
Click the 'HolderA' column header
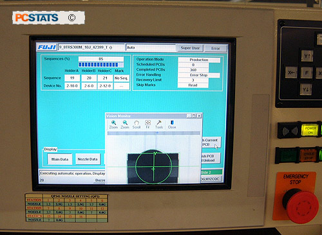point(71,71)
